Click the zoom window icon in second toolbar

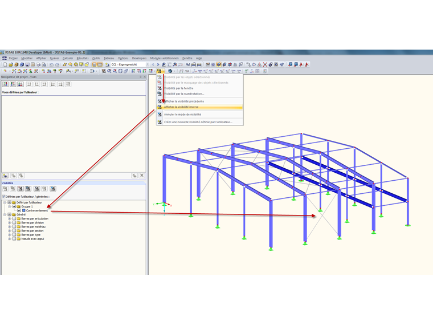tap(109, 71)
